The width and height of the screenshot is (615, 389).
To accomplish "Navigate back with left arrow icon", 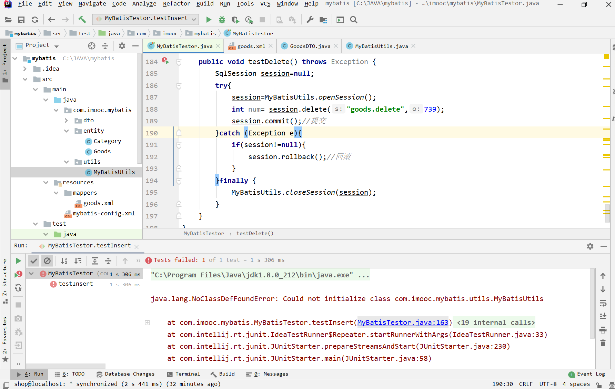I will point(51,20).
